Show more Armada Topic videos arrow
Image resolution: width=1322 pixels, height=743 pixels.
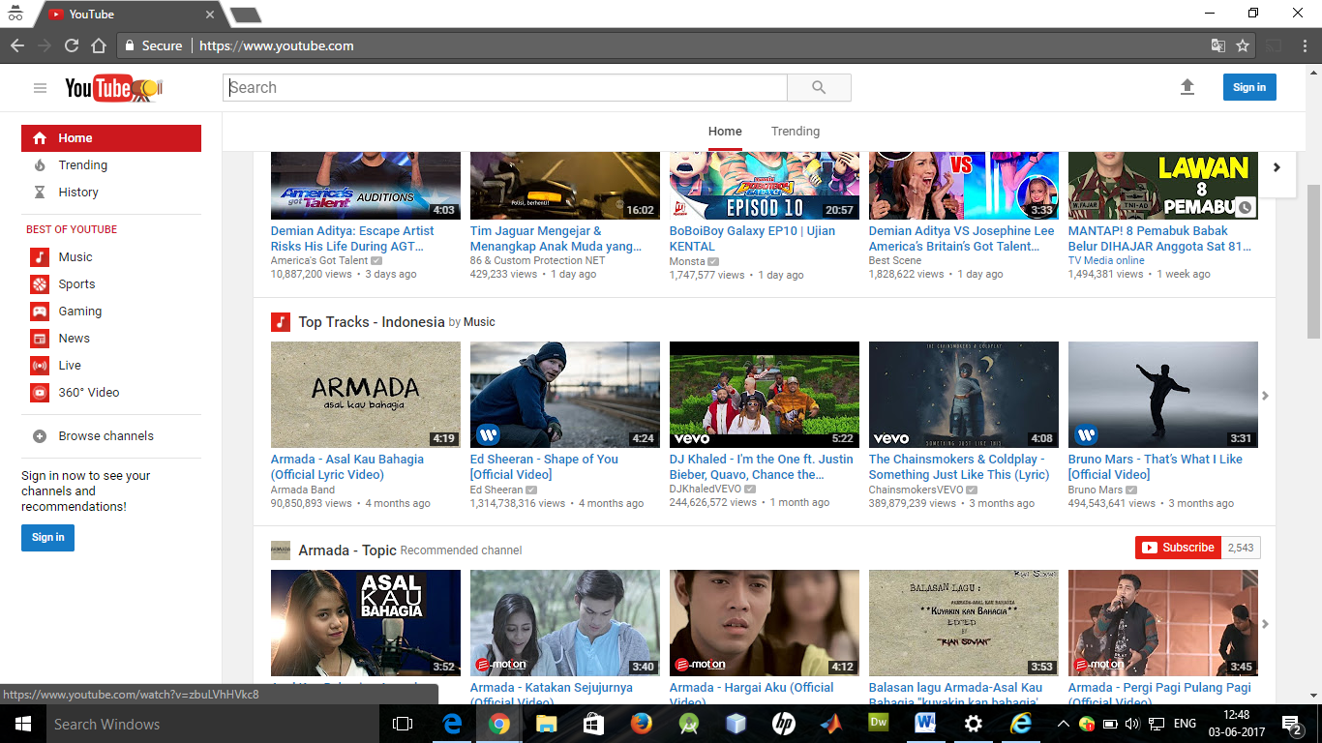1265,624
